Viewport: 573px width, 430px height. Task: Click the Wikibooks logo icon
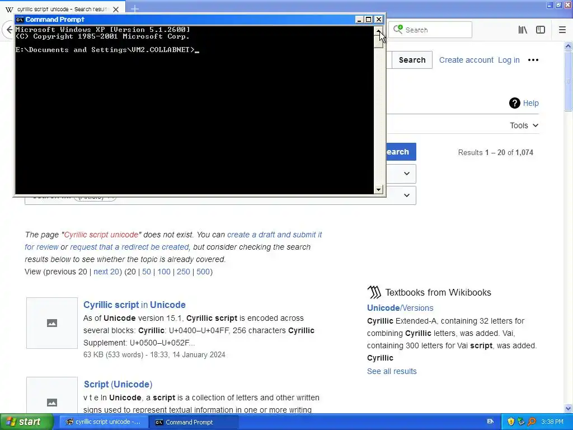point(374,292)
